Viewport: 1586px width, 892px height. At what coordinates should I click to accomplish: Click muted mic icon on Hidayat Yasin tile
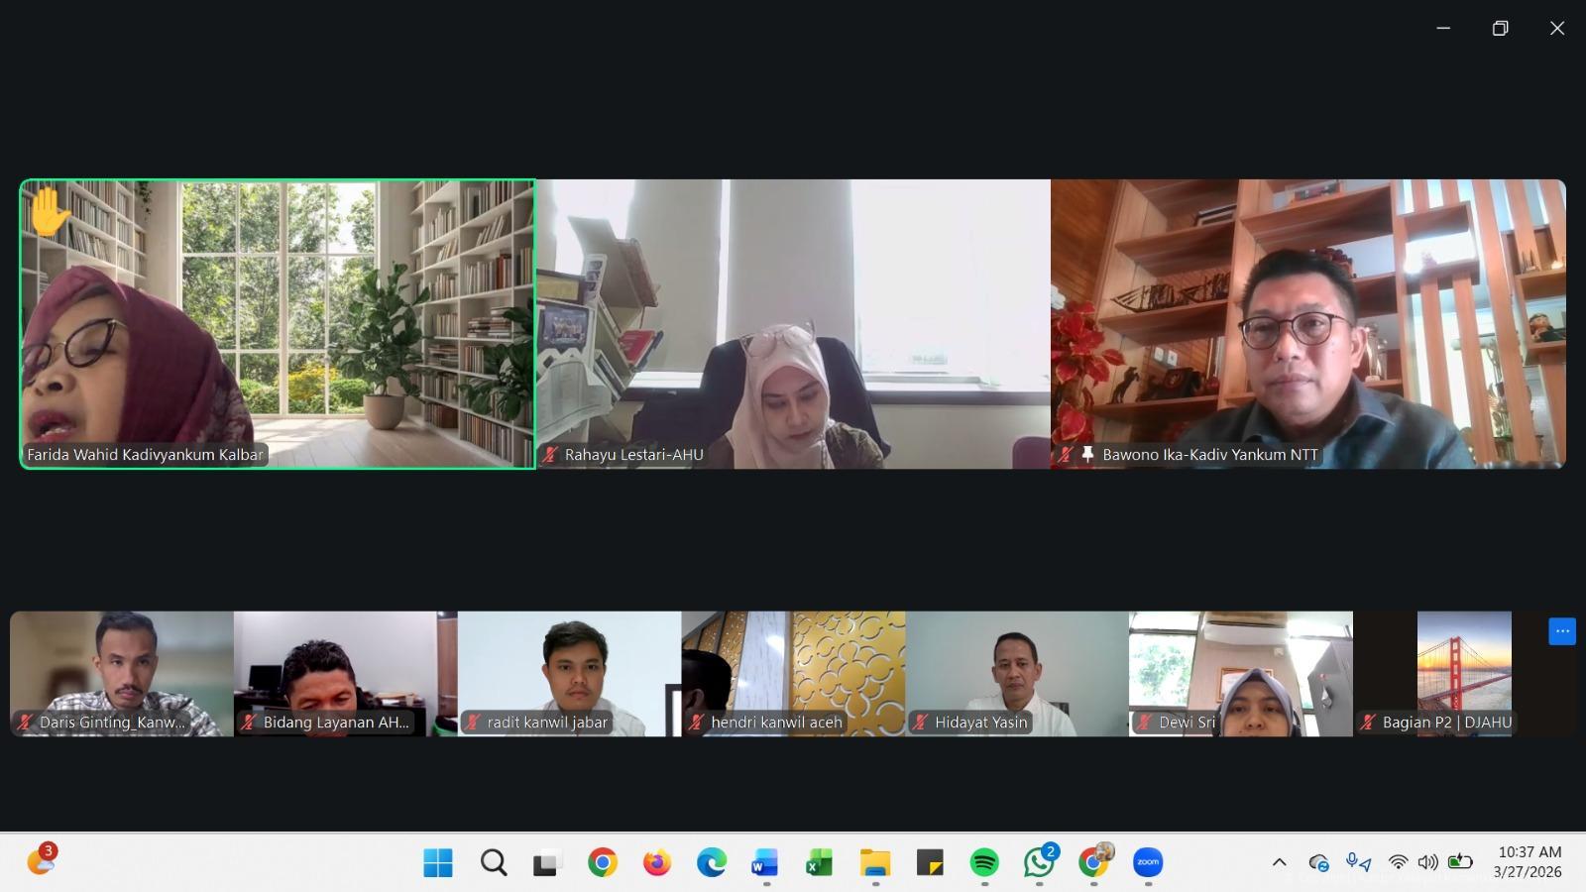coord(920,723)
